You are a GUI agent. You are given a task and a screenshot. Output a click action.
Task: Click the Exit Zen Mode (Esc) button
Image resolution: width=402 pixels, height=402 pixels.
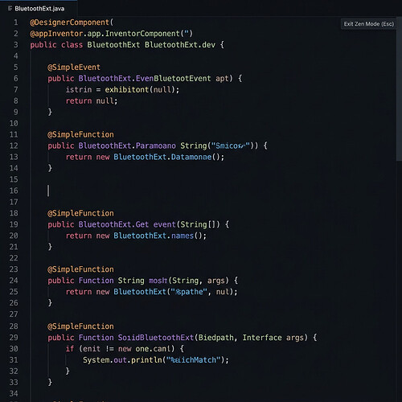[x=369, y=24]
